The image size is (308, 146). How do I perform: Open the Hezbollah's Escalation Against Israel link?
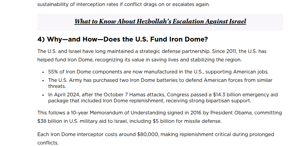click(x=160, y=21)
